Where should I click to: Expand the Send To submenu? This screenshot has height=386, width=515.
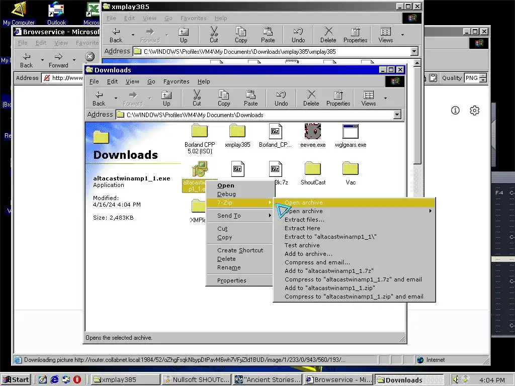pyautogui.click(x=239, y=216)
